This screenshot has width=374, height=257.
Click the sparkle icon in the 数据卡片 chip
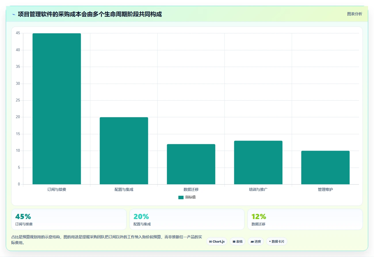tap(270, 241)
